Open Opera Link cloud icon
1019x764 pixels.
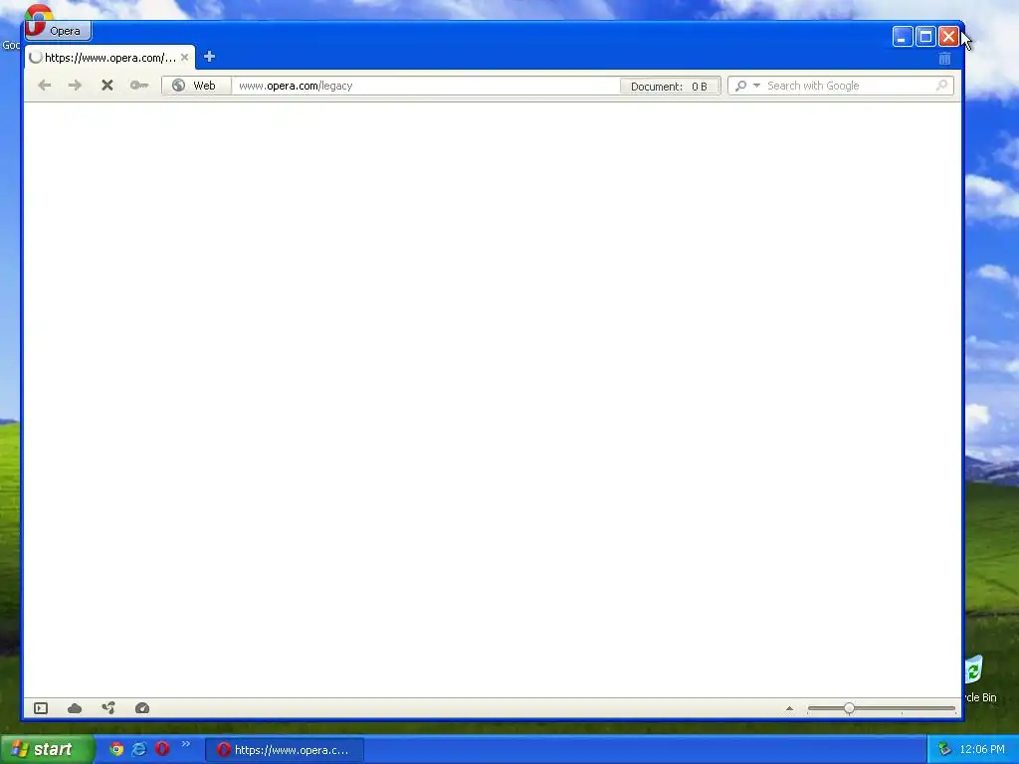point(75,708)
